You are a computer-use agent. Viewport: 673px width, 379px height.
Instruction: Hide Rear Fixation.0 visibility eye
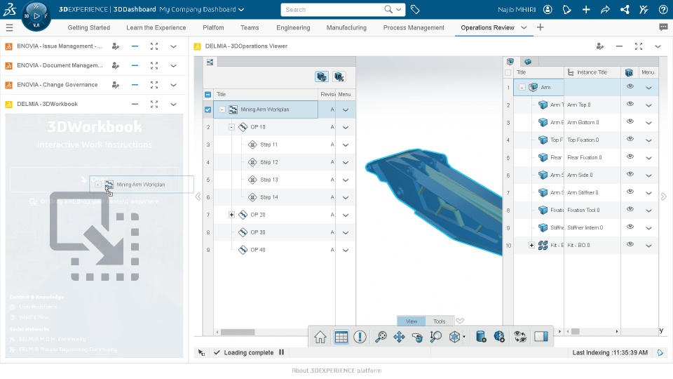coord(630,157)
